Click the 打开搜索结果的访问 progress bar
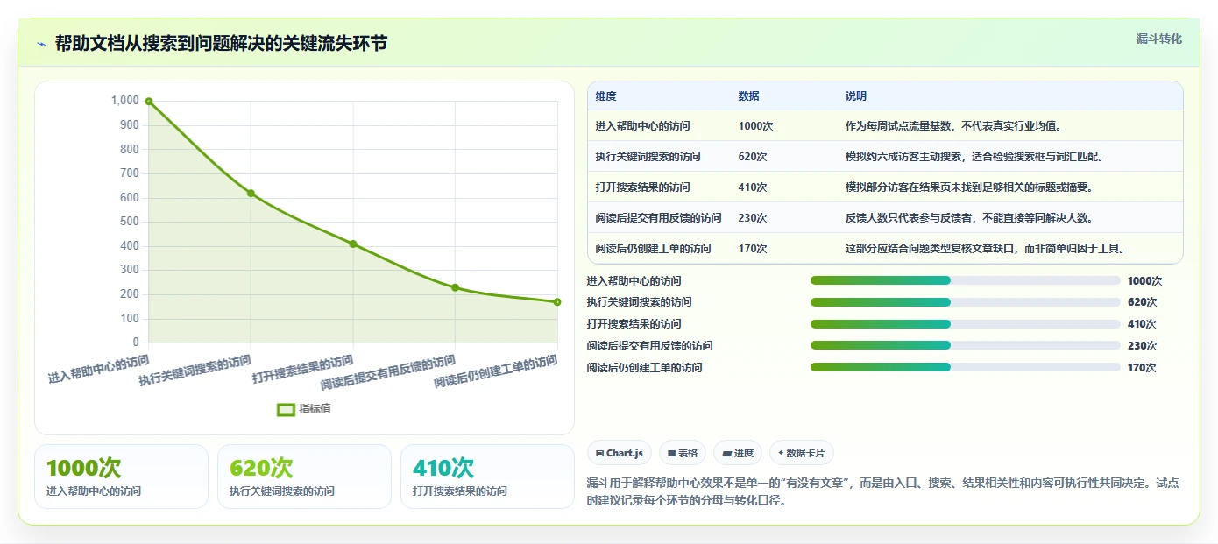 (x=965, y=324)
